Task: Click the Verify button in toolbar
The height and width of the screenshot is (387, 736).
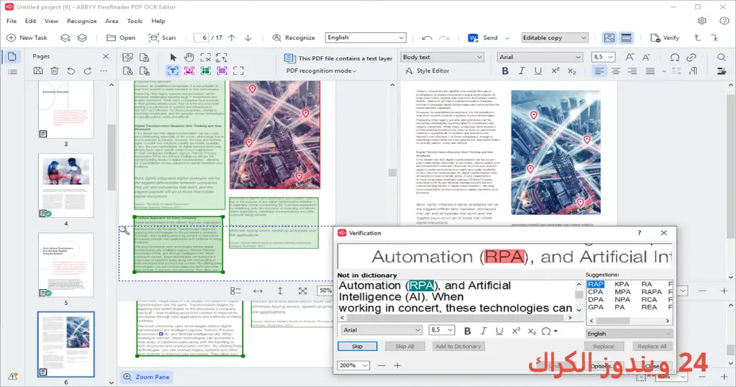Action: pyautogui.click(x=665, y=37)
